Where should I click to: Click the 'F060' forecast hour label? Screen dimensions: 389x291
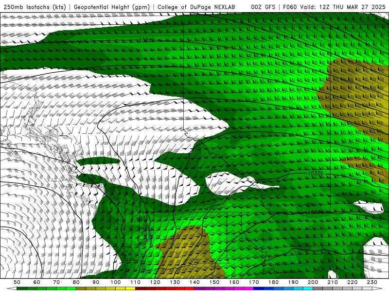coord(290,7)
